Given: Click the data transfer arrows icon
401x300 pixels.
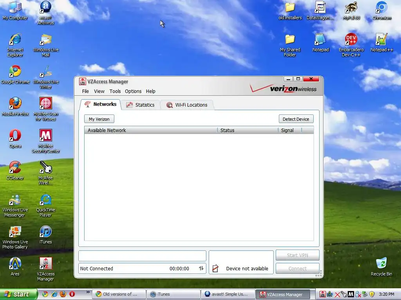Looking at the screenshot, I should (x=201, y=268).
